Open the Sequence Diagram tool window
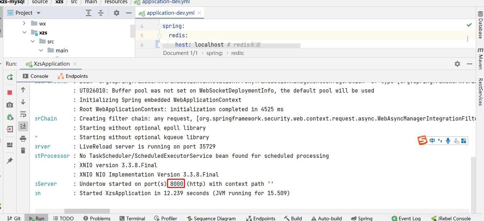 pyautogui.click(x=211, y=218)
